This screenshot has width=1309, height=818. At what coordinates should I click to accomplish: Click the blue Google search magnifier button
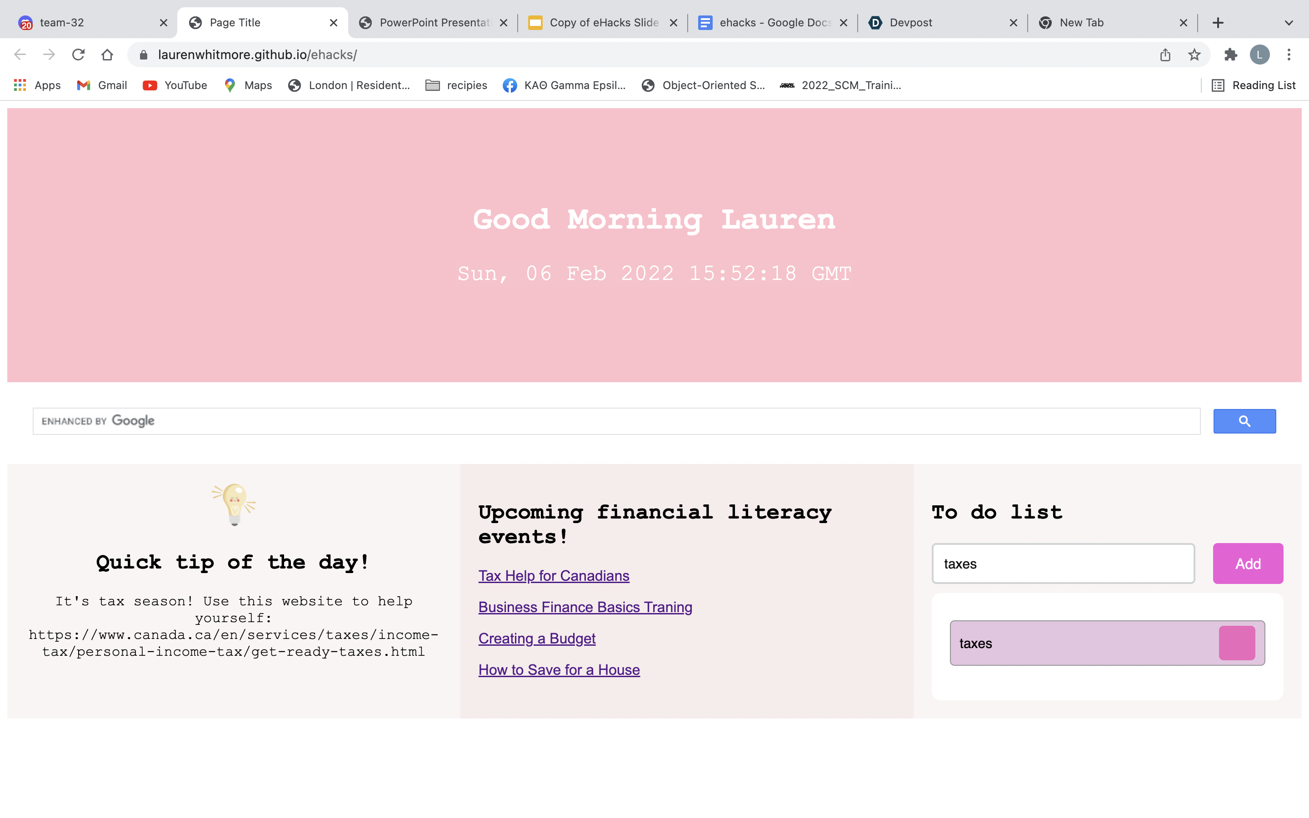point(1244,421)
